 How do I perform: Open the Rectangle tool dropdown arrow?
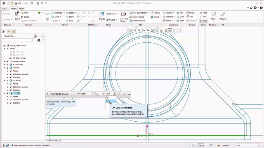pos(64,13)
